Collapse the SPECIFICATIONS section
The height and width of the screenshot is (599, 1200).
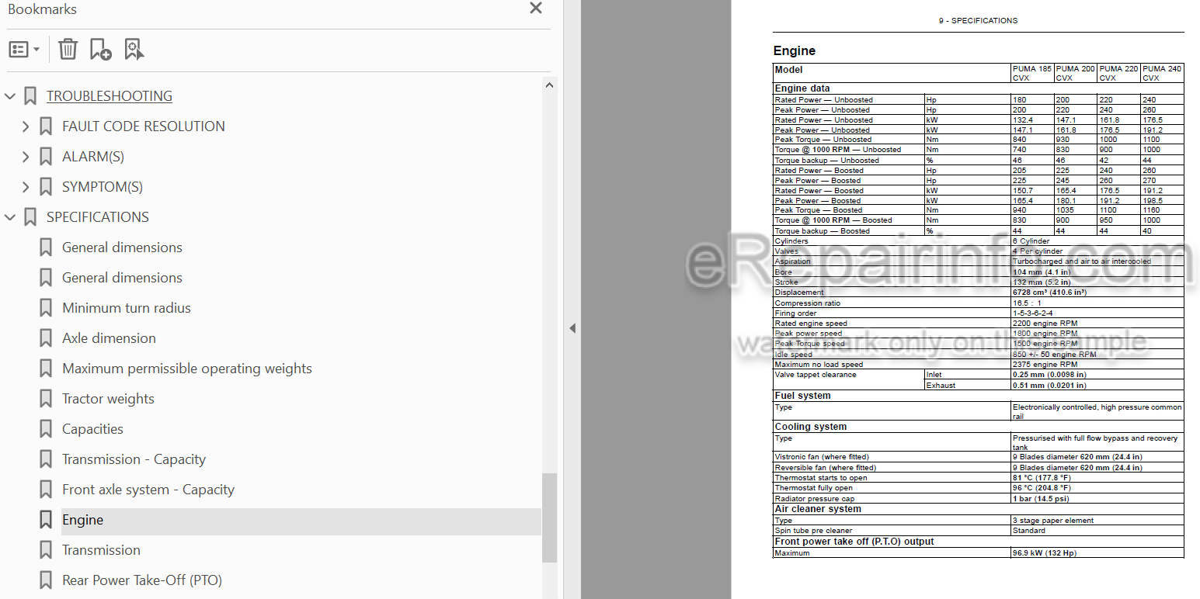10,217
